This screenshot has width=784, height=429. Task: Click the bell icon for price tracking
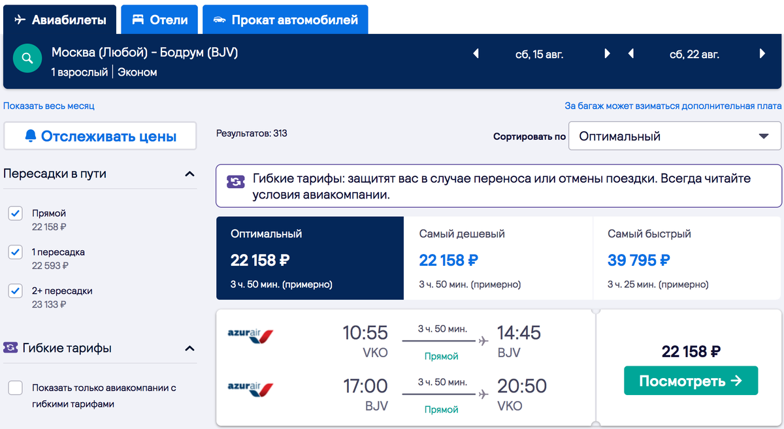pos(30,136)
